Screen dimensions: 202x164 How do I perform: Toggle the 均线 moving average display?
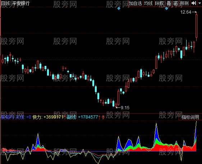148,3
